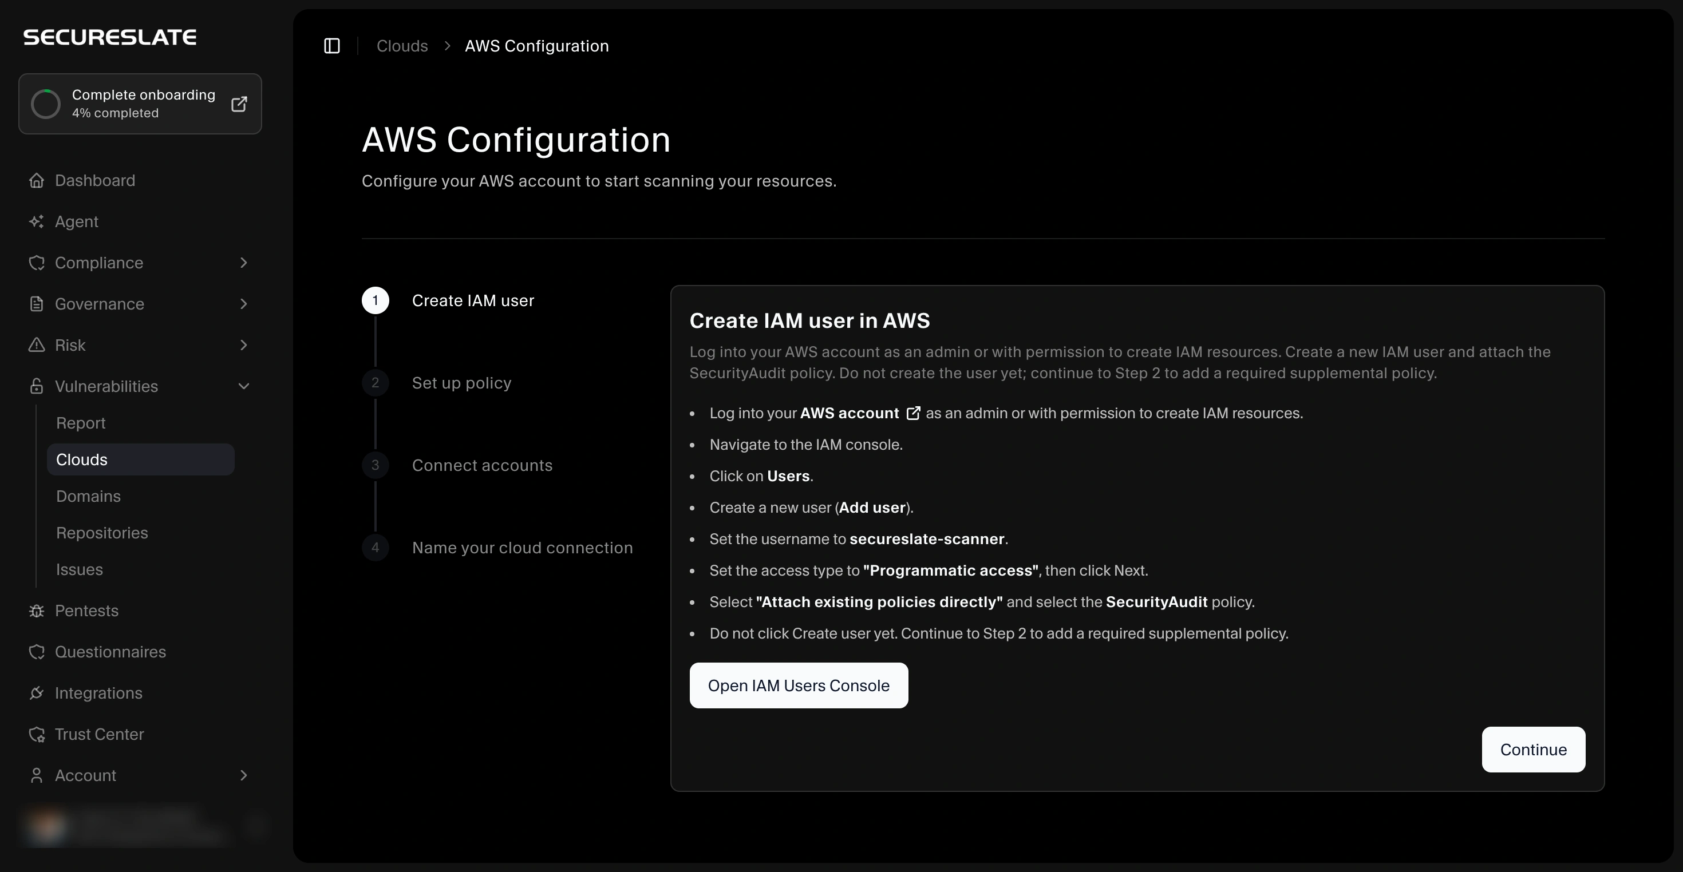Expand the Risk menu chevron
1683x872 pixels.
tap(244, 345)
